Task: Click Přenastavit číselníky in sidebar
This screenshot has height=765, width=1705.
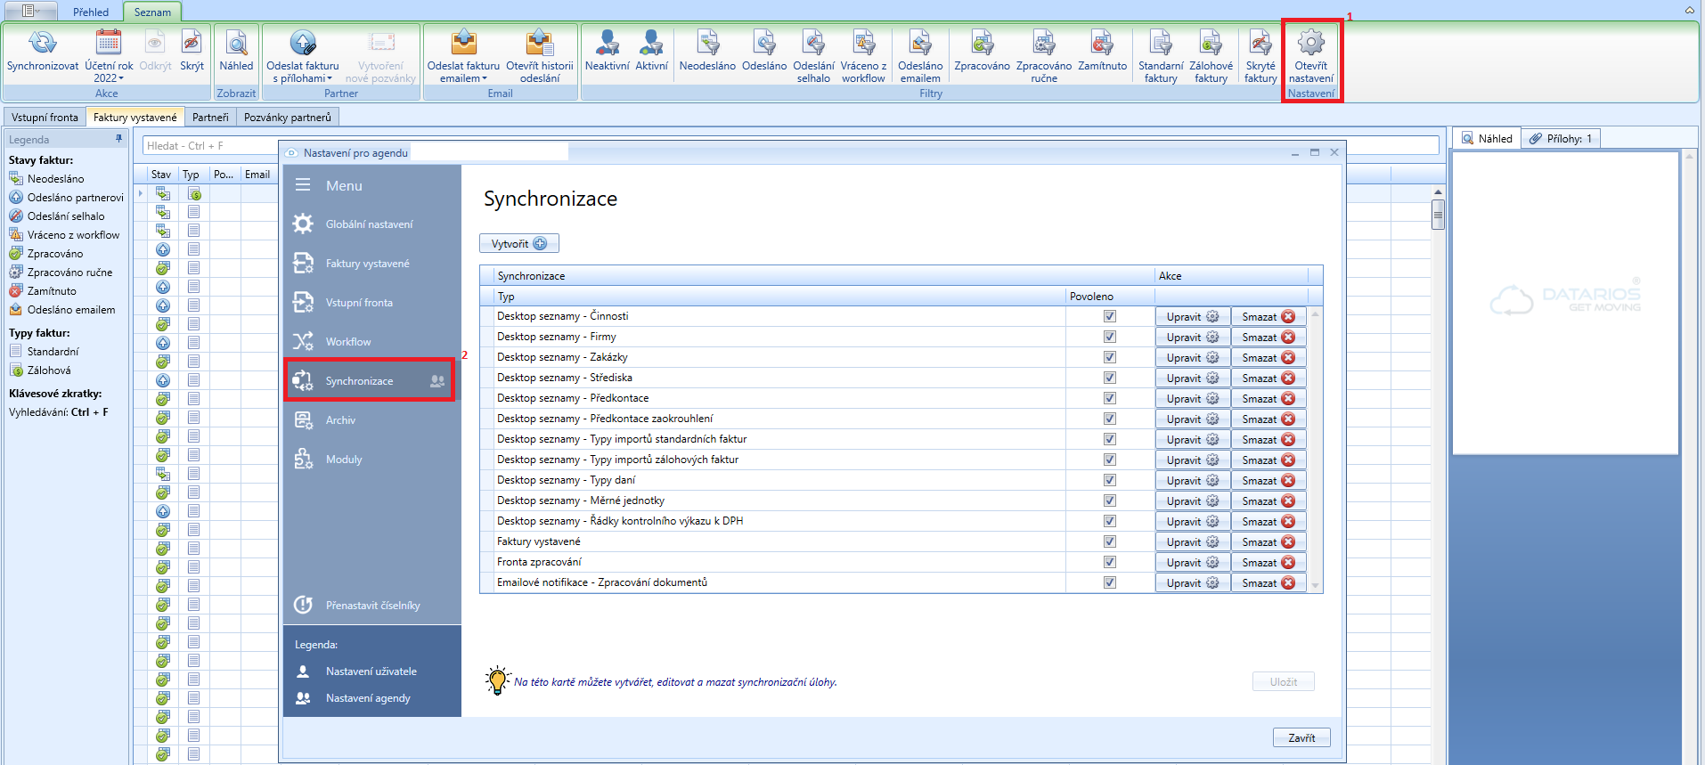Action: click(372, 606)
